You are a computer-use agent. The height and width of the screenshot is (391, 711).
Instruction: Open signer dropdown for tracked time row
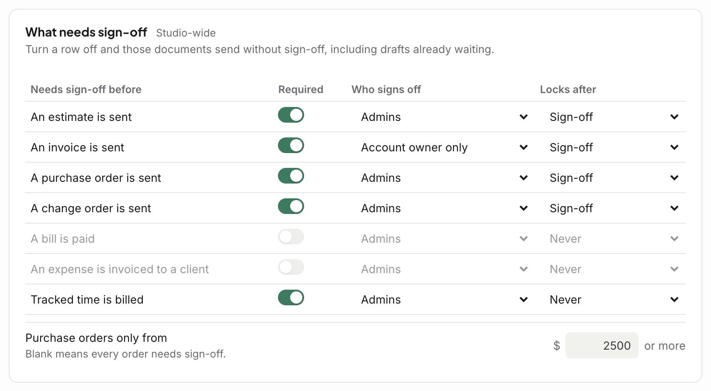[x=443, y=300]
